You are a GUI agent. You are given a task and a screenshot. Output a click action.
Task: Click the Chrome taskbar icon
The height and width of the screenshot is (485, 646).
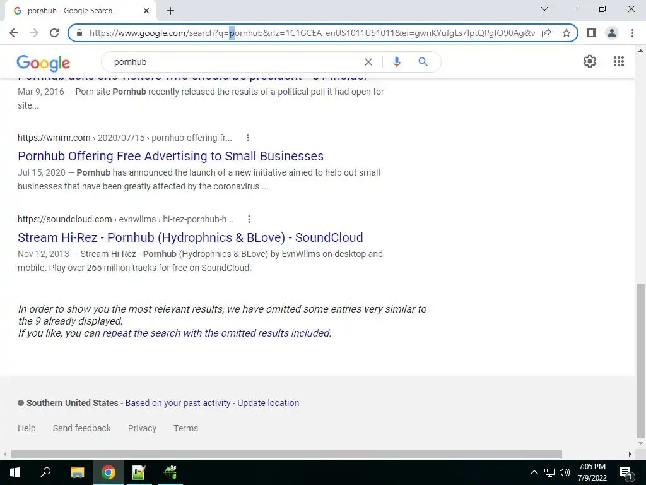[x=108, y=472]
